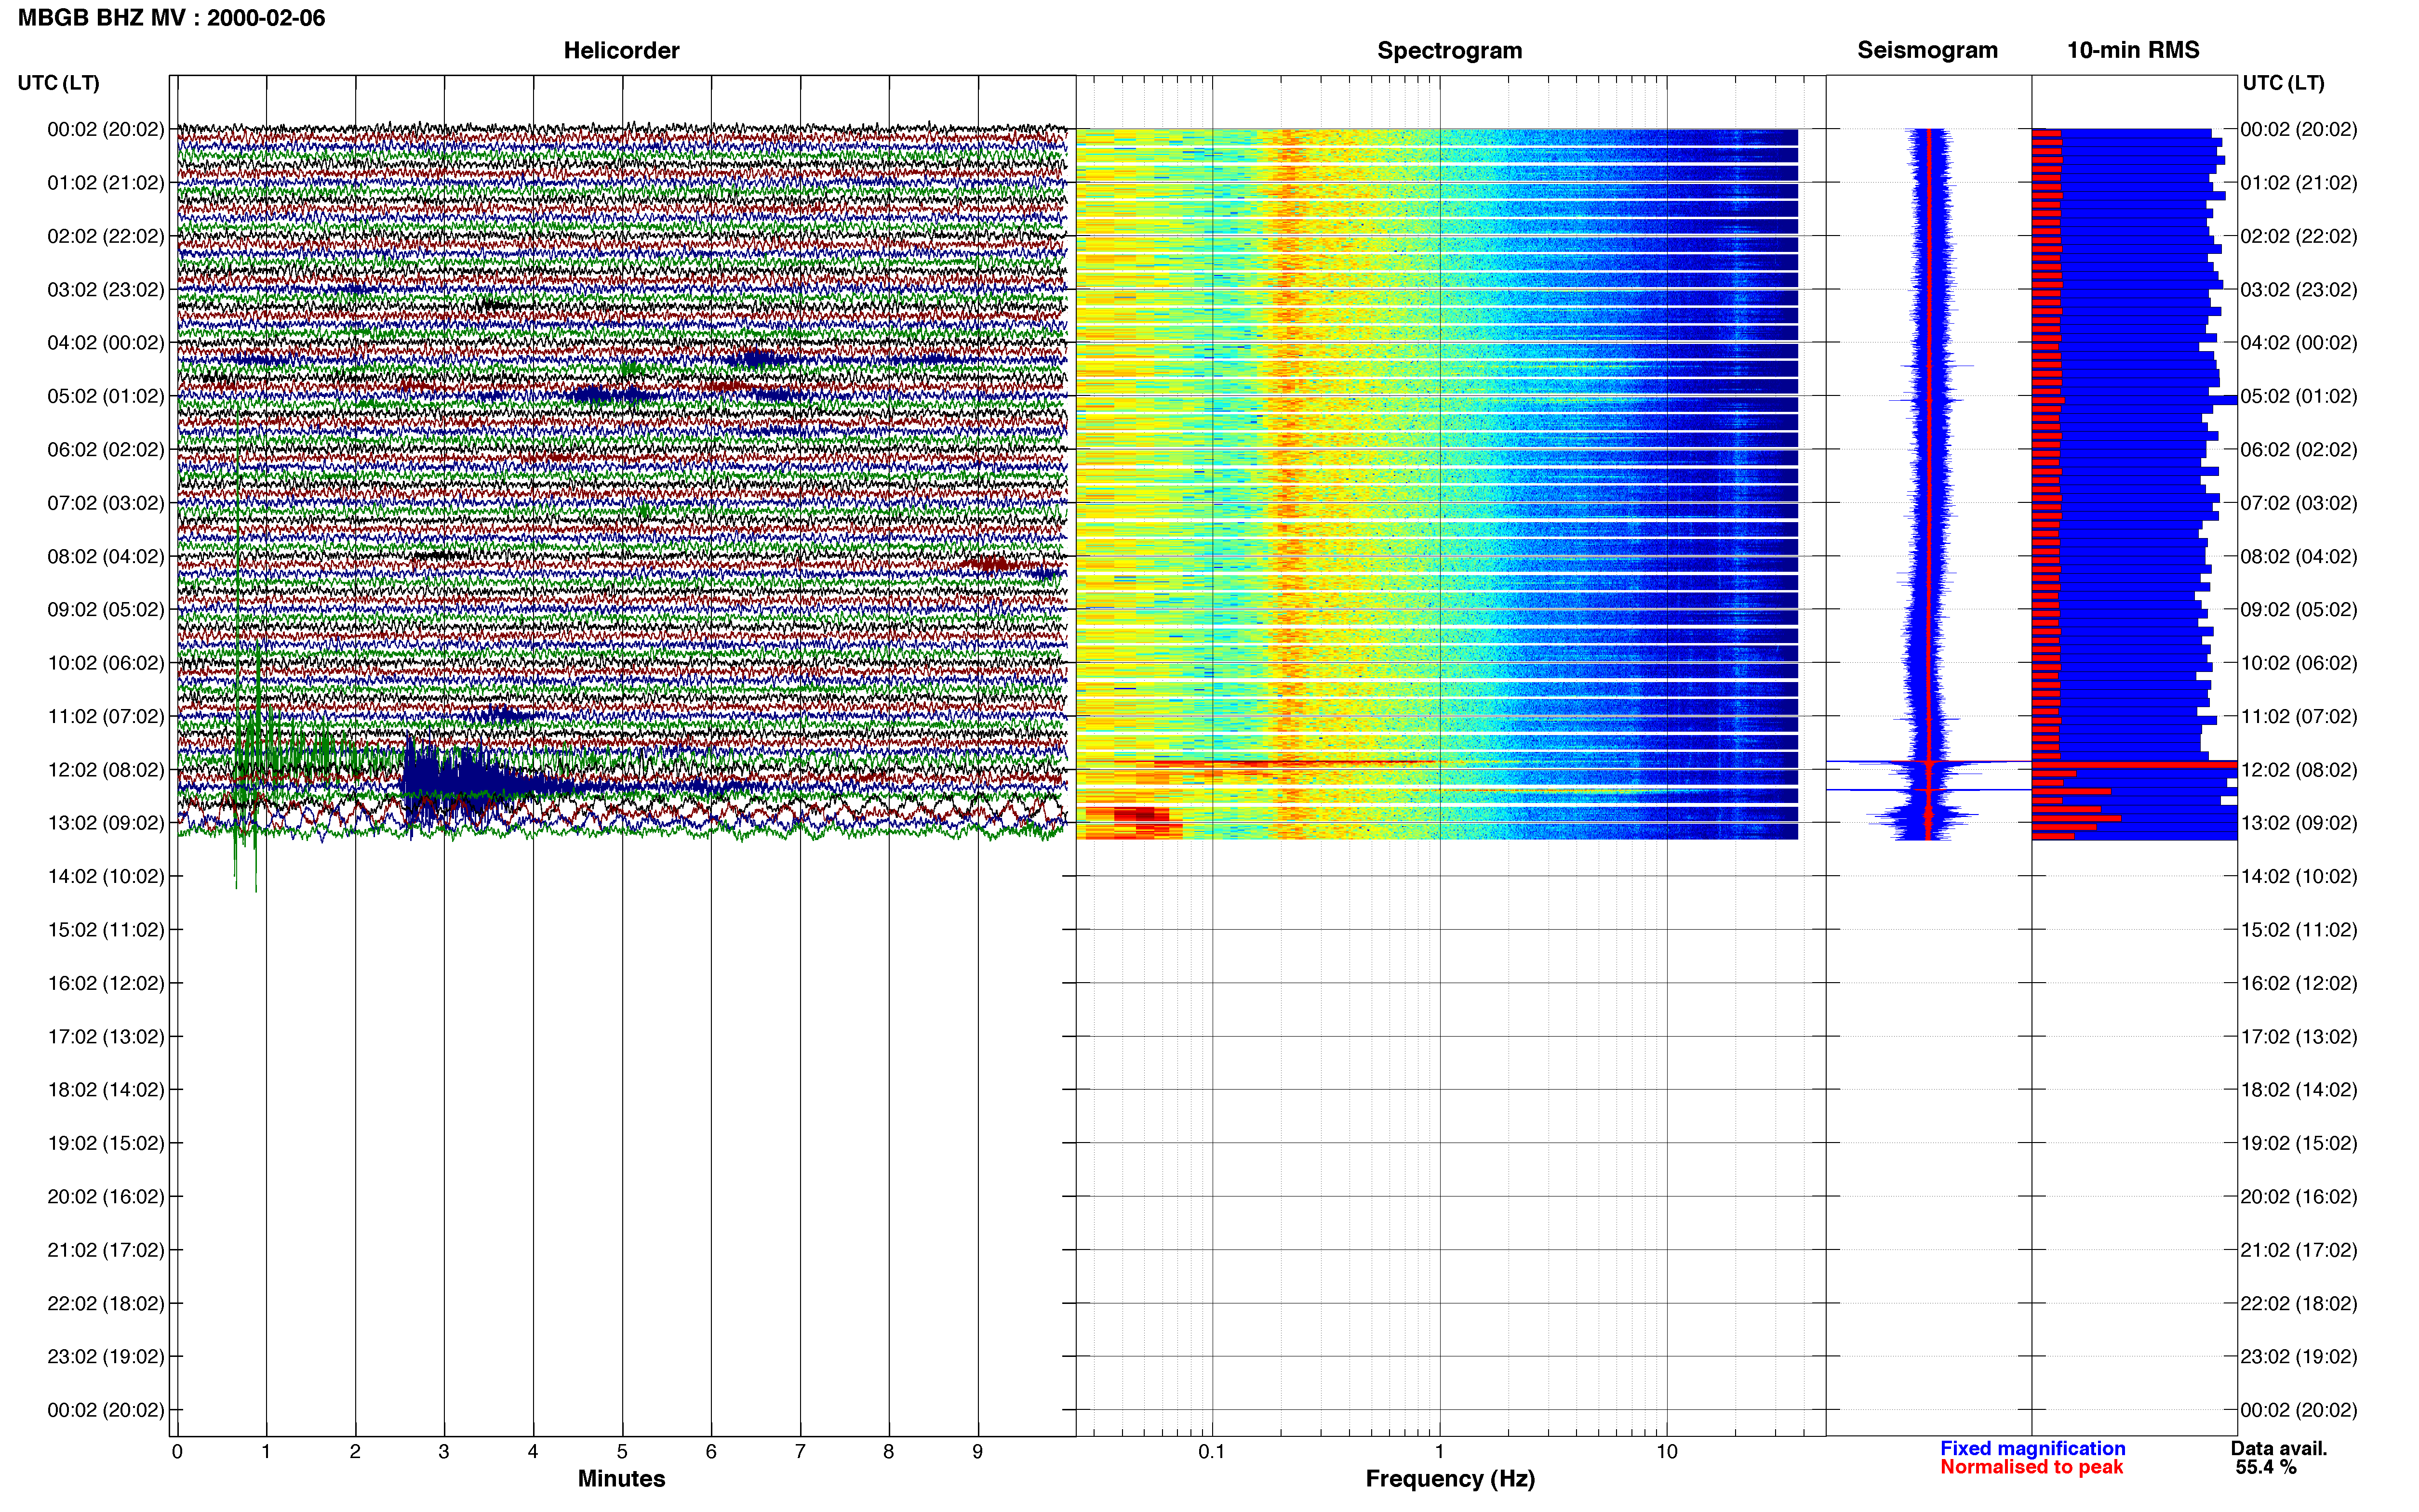Click left time label '20:02 (16:02)'
2419x1512 pixels.
click(105, 1196)
